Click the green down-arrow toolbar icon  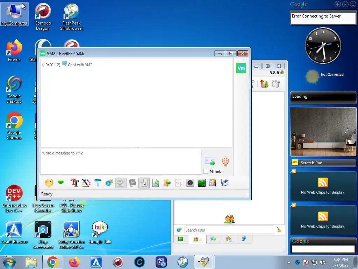coord(61,183)
